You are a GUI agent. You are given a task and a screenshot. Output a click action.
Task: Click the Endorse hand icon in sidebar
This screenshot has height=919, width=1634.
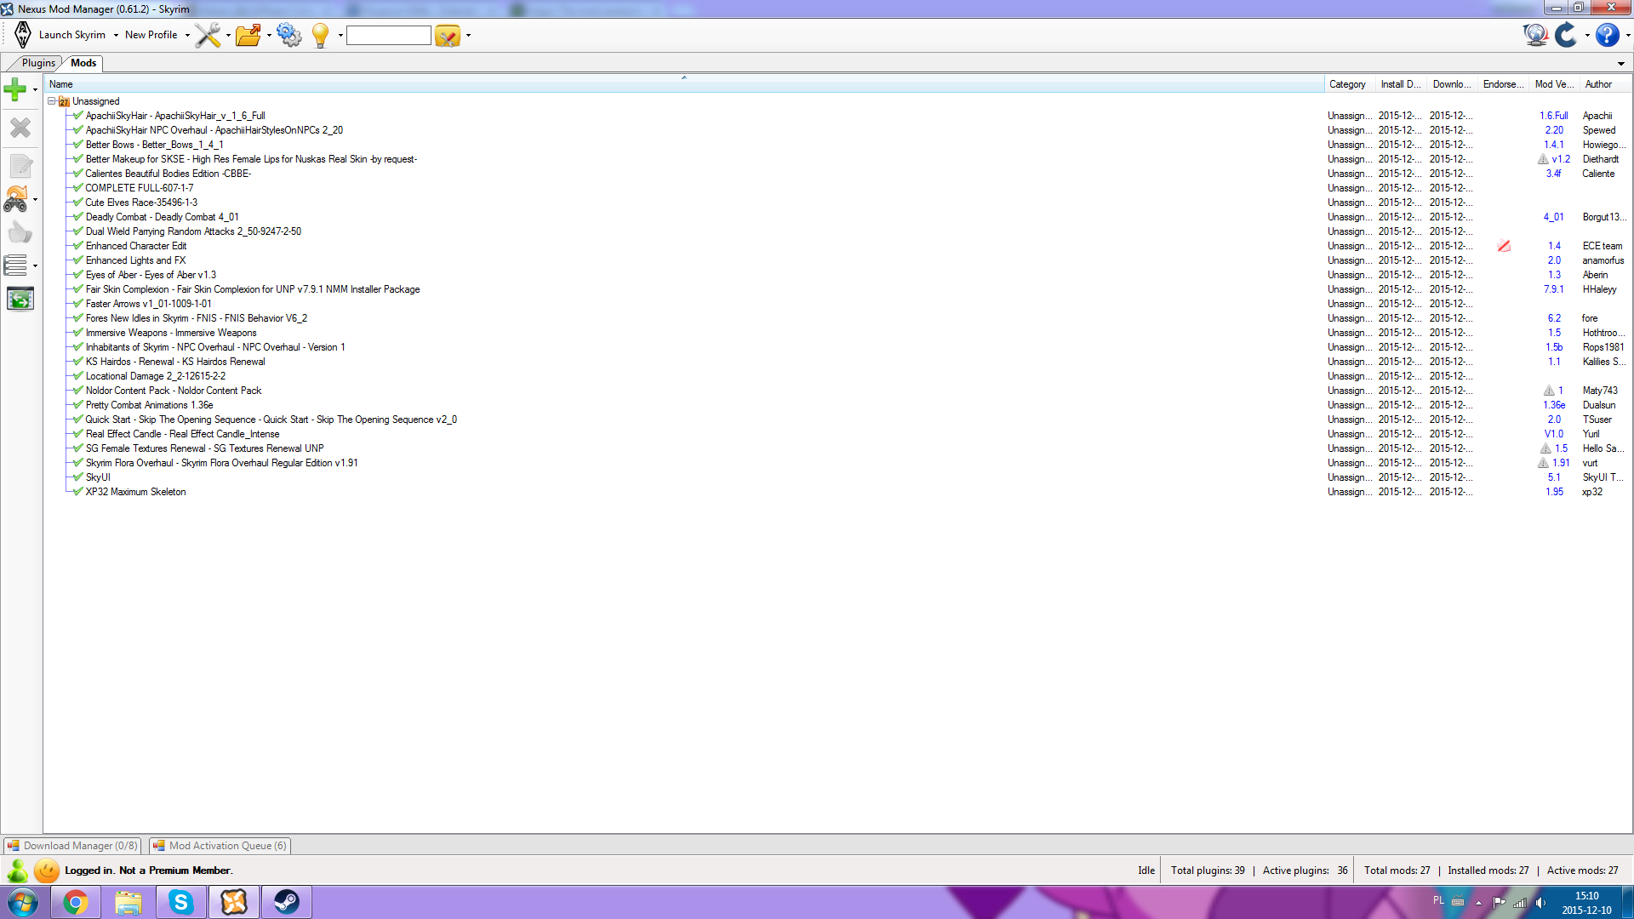point(20,232)
